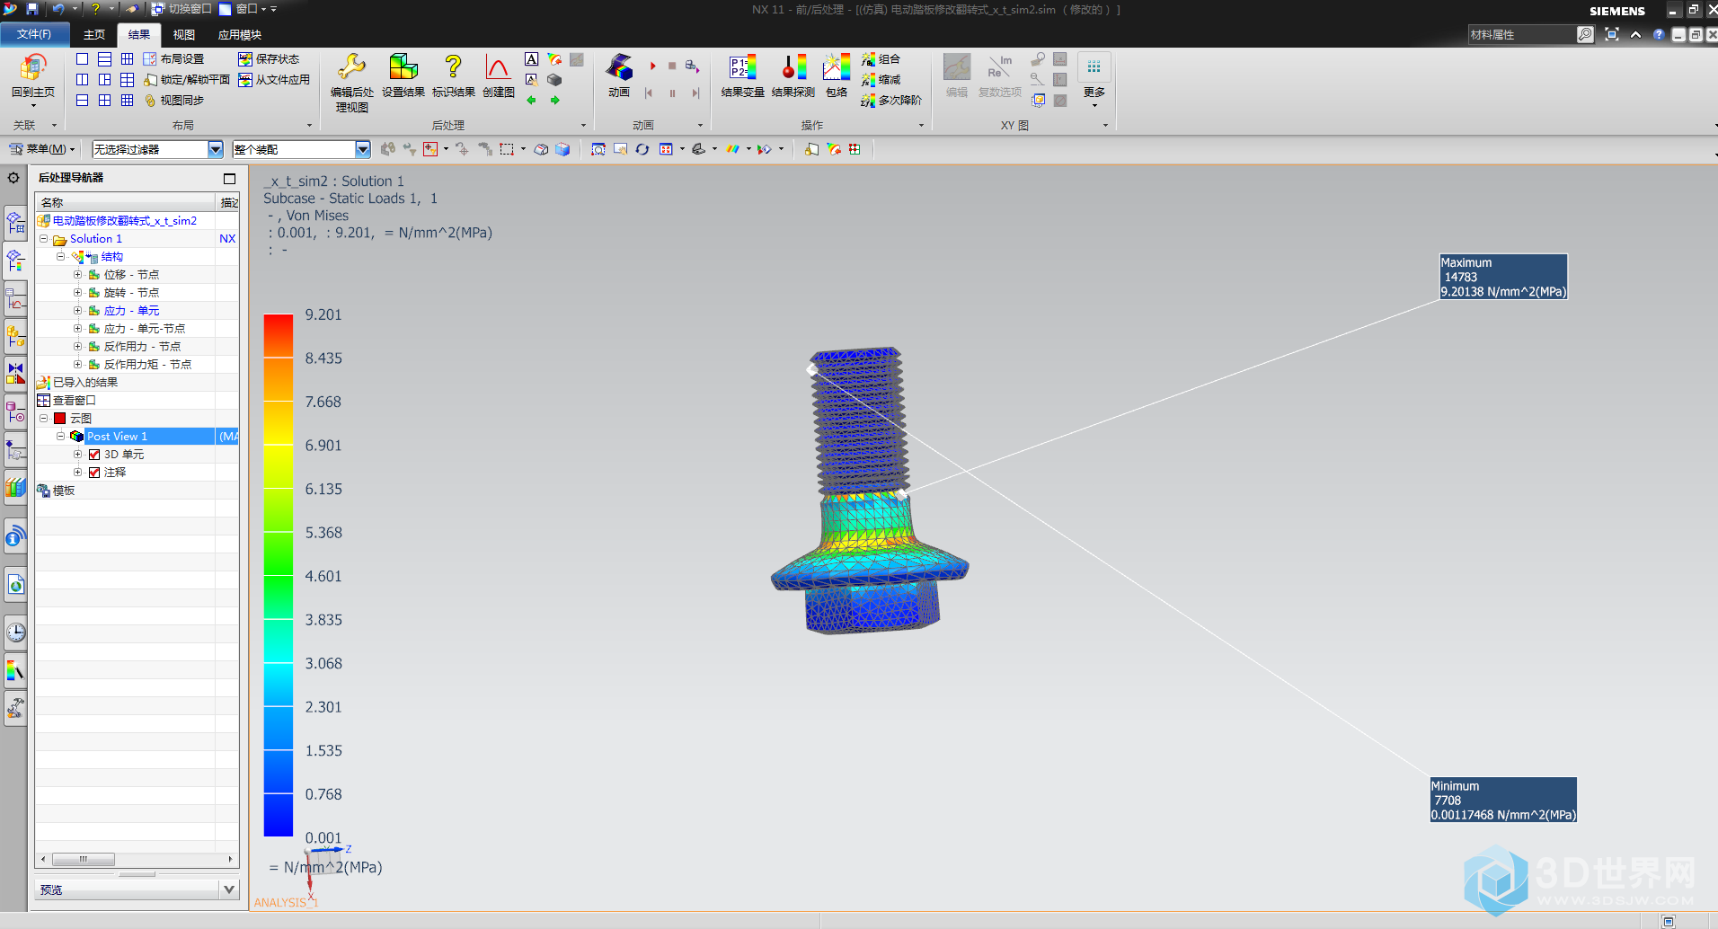Collapse the Solution 1 tree node
1718x929 pixels.
43,239
